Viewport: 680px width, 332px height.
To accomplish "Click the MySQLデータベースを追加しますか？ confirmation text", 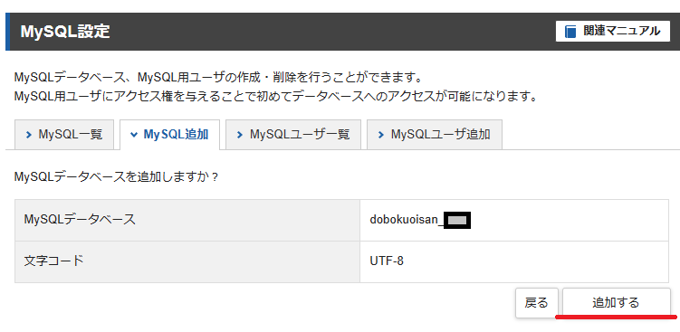I will 117,177.
